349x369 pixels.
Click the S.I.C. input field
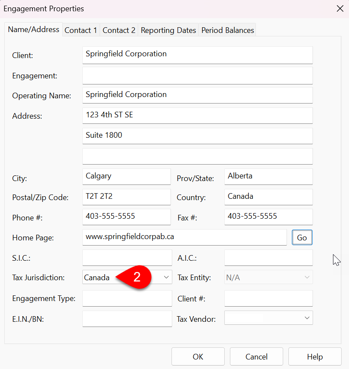click(x=126, y=258)
